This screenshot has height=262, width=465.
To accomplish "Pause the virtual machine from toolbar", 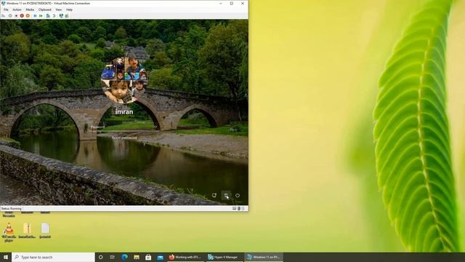I will pos(35,16).
